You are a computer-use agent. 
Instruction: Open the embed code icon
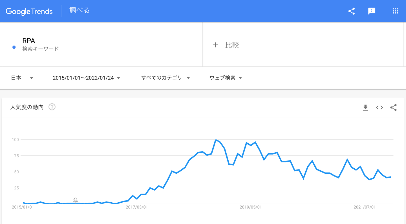(x=379, y=107)
